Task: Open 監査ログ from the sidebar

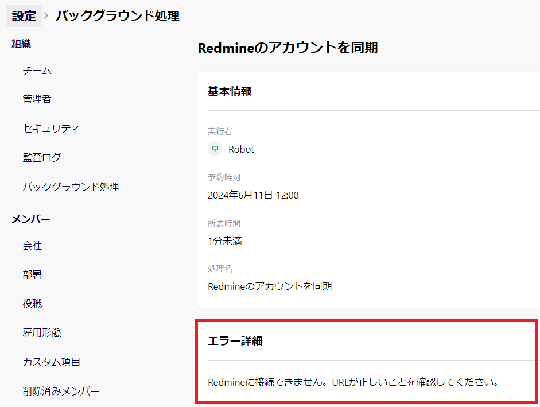Action: 42,157
